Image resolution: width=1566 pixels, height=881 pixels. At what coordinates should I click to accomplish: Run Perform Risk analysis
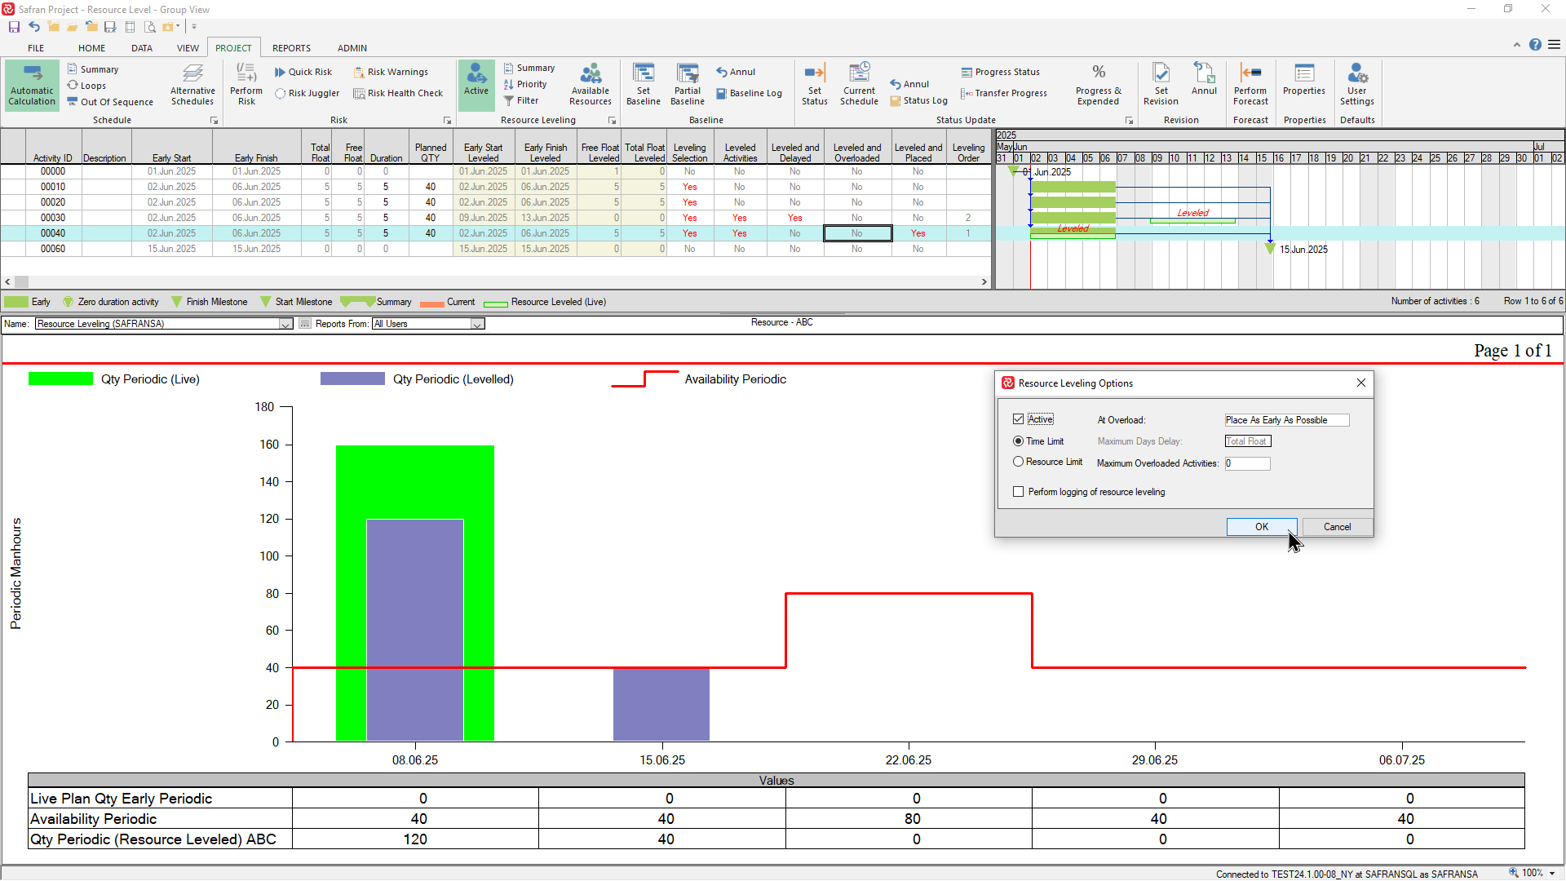click(246, 85)
